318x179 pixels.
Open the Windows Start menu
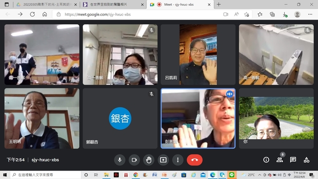[x=4, y=175]
